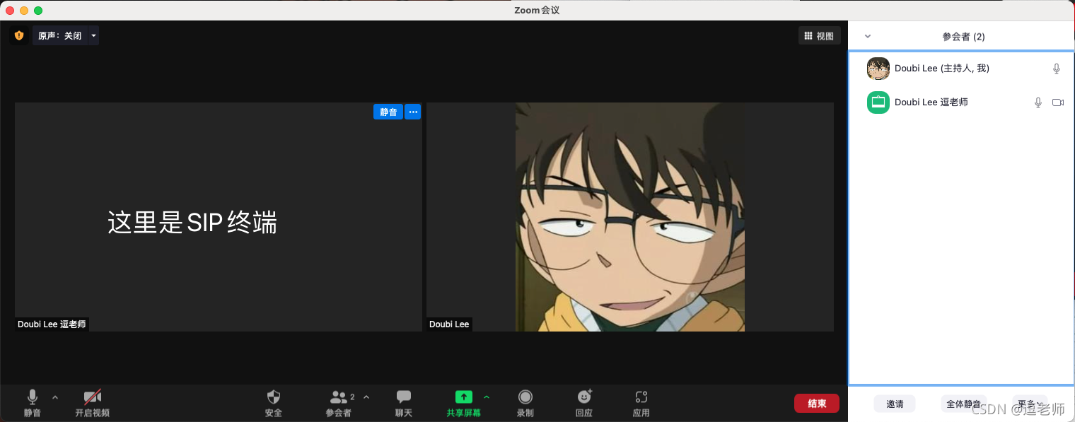Open the original sound dropdown arrow
Image resolution: width=1075 pixels, height=422 pixels.
93,35
